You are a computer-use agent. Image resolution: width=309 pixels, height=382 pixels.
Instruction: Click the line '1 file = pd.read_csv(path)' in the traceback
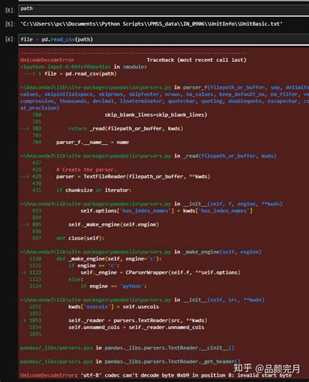pyautogui.click(x=68, y=74)
